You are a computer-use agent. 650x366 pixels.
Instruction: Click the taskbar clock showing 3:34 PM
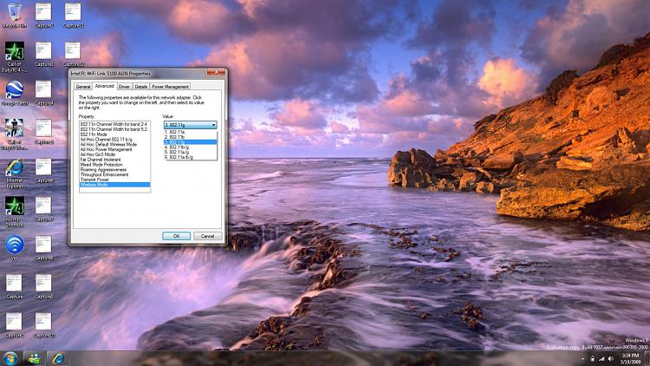coord(631,358)
